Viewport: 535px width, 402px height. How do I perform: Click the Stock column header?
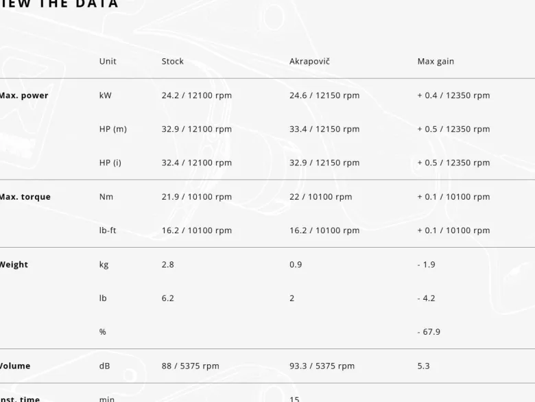click(173, 62)
